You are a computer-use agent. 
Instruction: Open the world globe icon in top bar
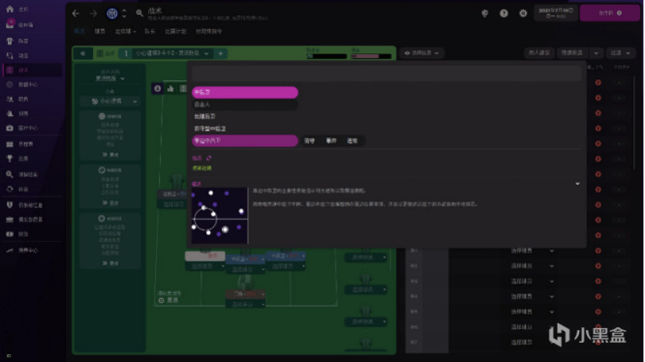click(484, 14)
